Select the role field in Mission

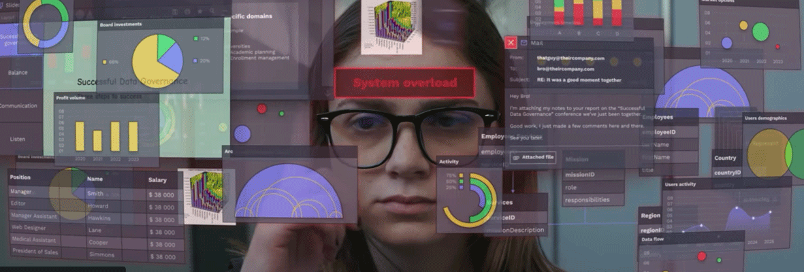point(593,188)
